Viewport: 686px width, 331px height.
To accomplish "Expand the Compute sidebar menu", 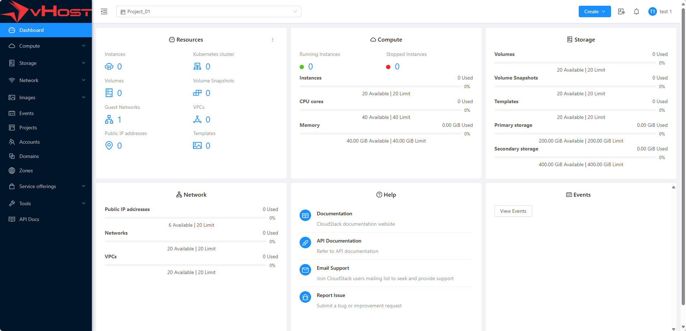I will click(x=46, y=46).
